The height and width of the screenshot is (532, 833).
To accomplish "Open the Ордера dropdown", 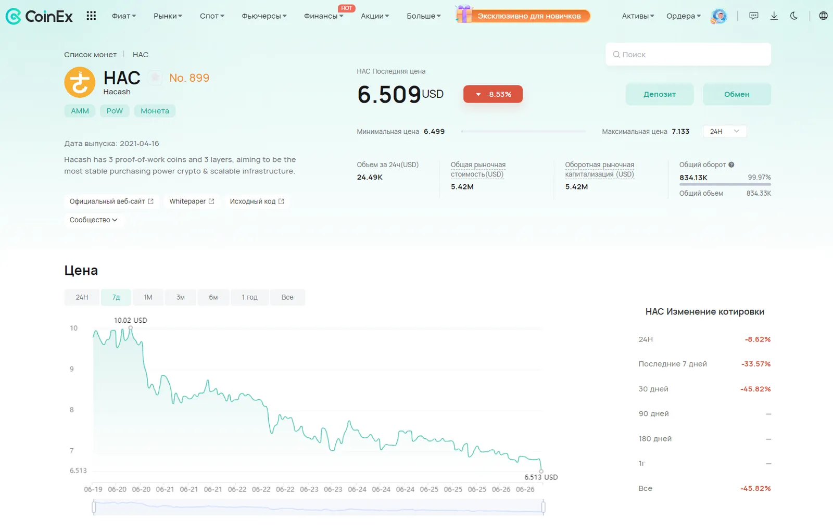I will tap(684, 16).
